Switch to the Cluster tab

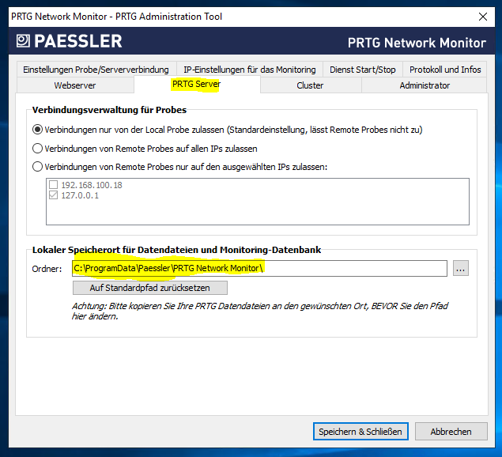pyautogui.click(x=310, y=85)
